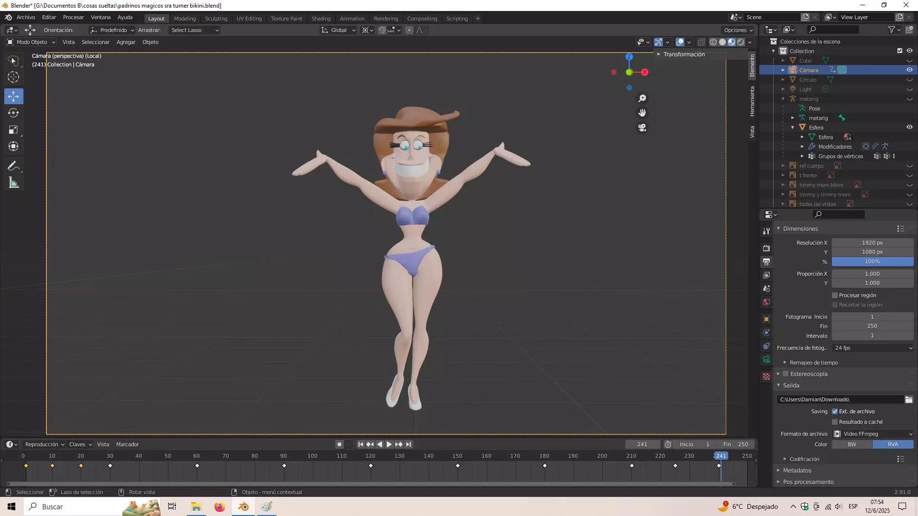Select the Cursor tool in the toolbar
The height and width of the screenshot is (516, 918).
tap(13, 77)
